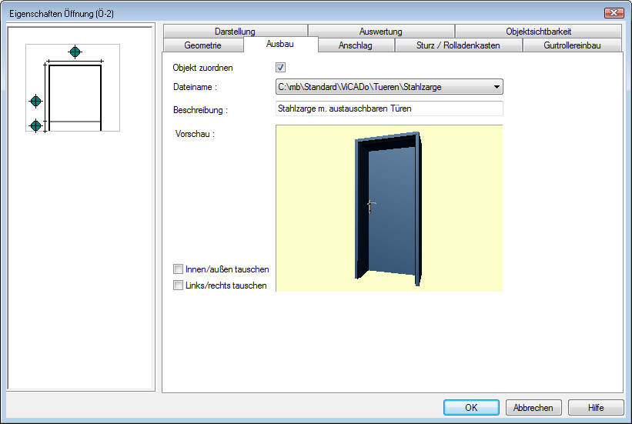Open Sturz / Rolladenkasten tab
The image size is (632, 424).
(x=458, y=45)
